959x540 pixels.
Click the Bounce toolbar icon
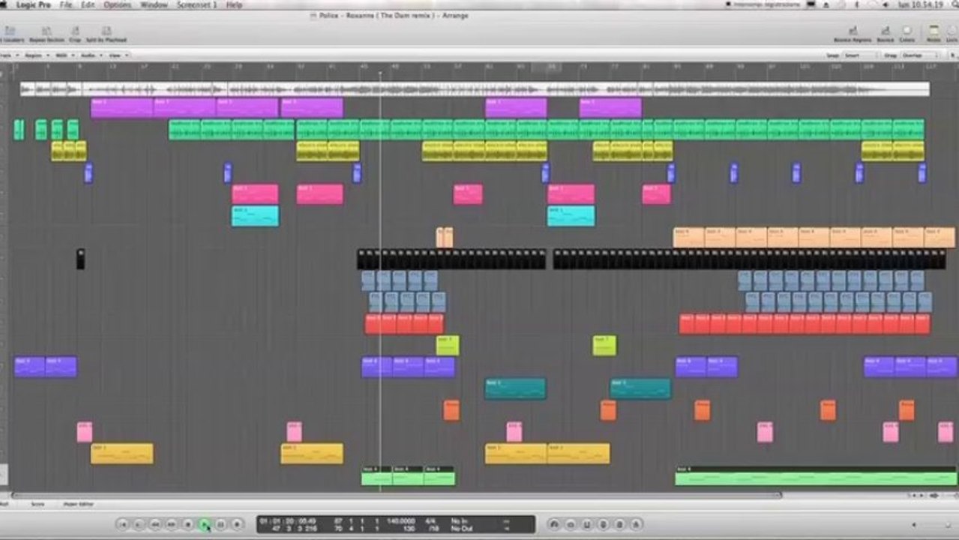(886, 33)
